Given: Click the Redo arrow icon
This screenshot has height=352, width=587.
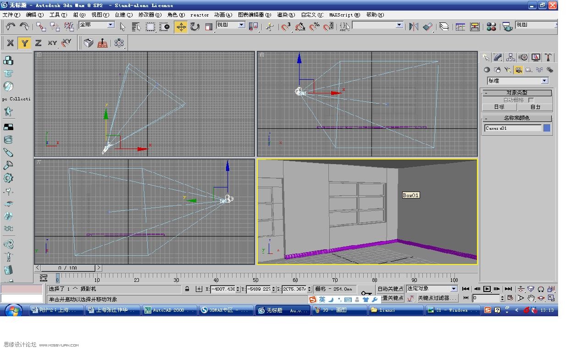Looking at the screenshot, I should (24, 27).
